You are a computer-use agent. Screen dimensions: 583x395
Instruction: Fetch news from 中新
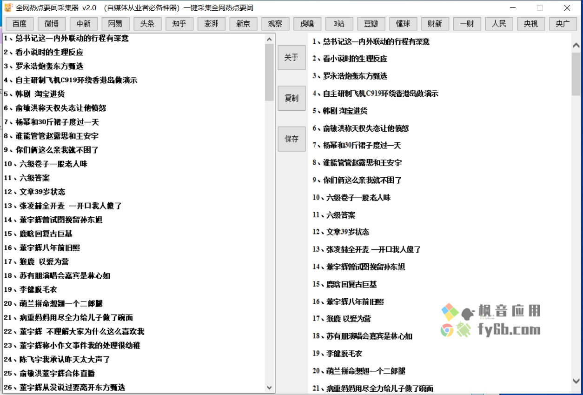click(x=84, y=24)
